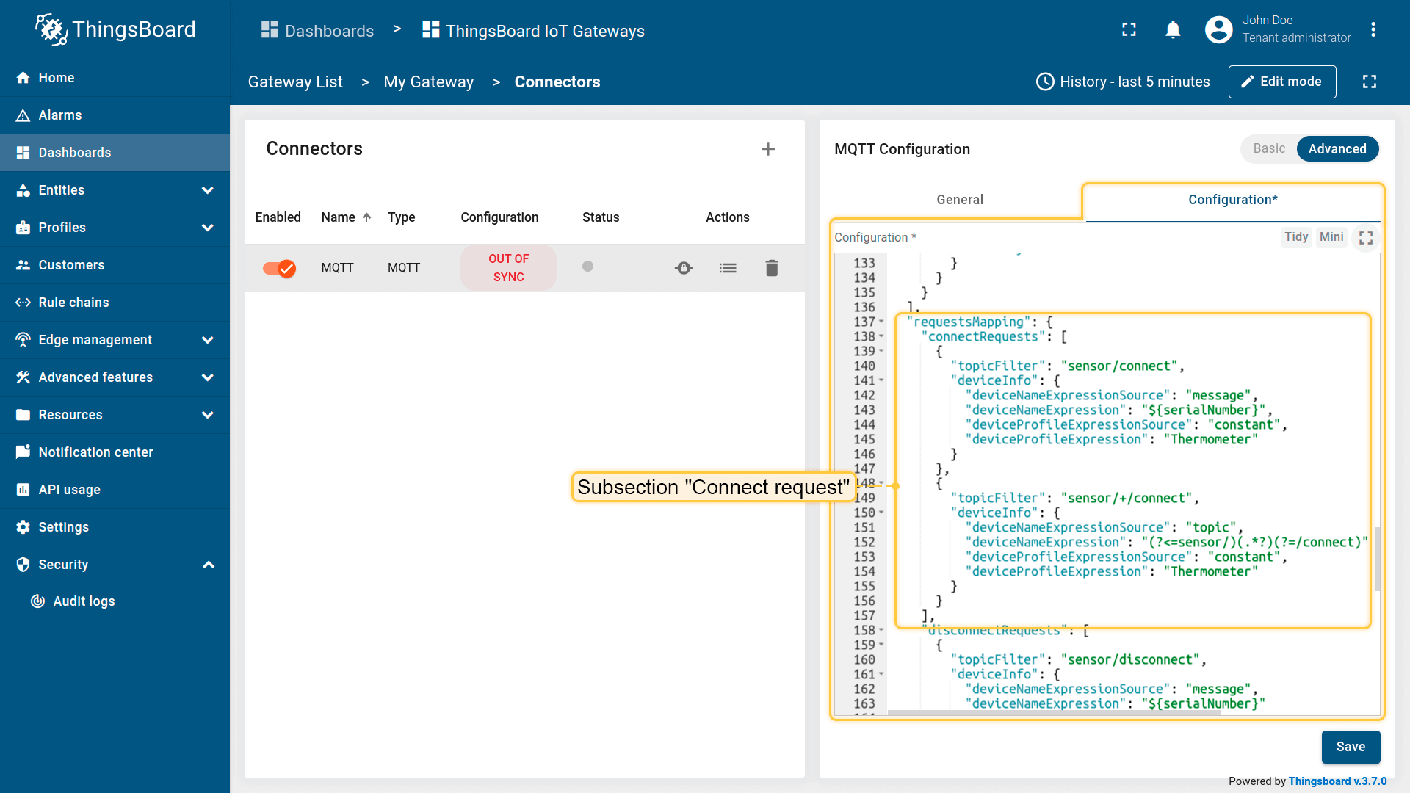
Task: Expand dashboard to fullscreen icon
Action: [x=1370, y=82]
